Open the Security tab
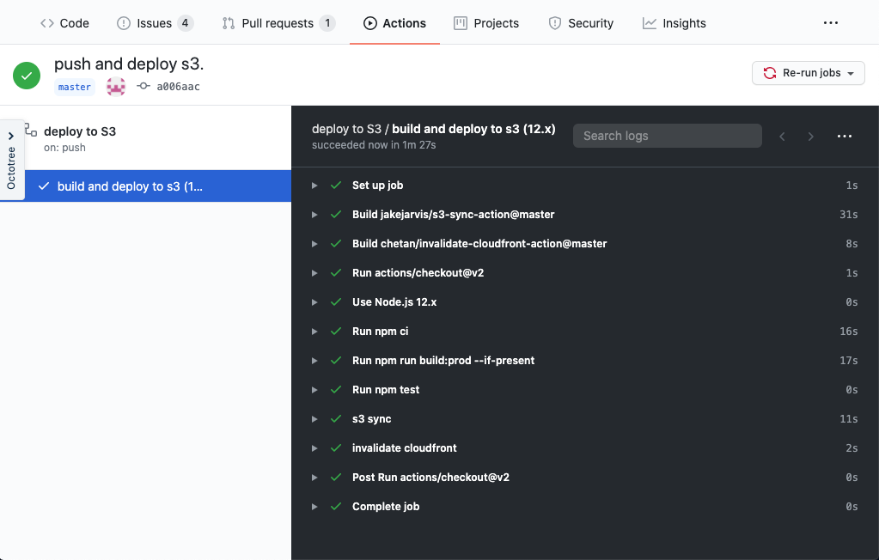Image resolution: width=879 pixels, height=560 pixels. (x=581, y=23)
